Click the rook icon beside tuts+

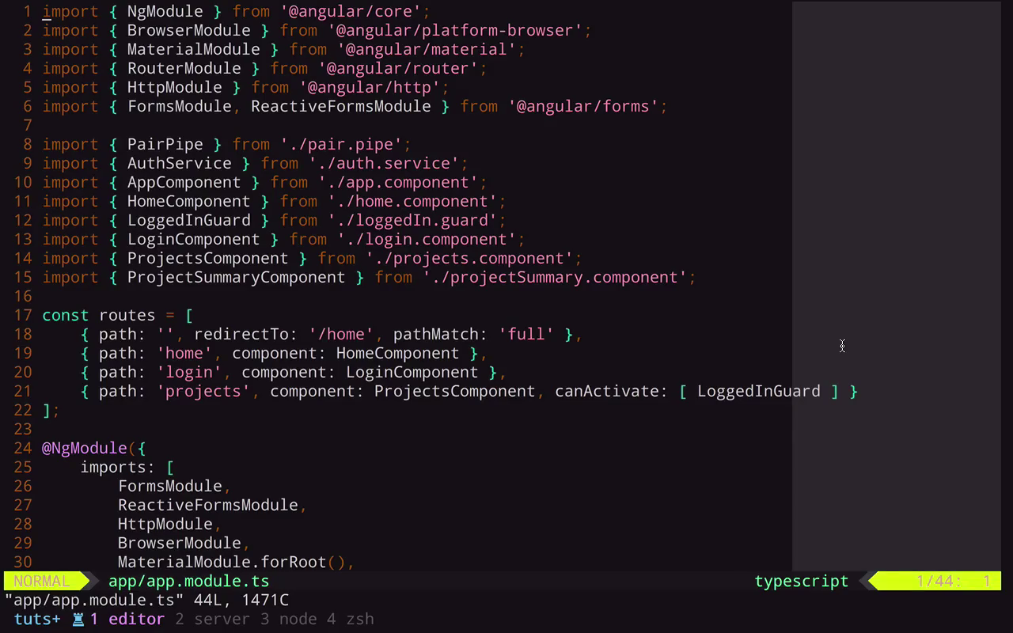tap(78, 619)
